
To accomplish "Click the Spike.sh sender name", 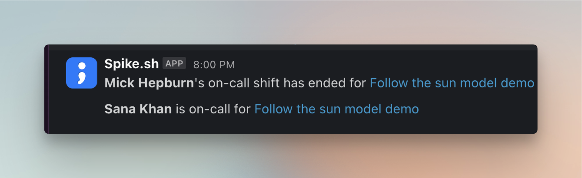I will (x=131, y=64).
